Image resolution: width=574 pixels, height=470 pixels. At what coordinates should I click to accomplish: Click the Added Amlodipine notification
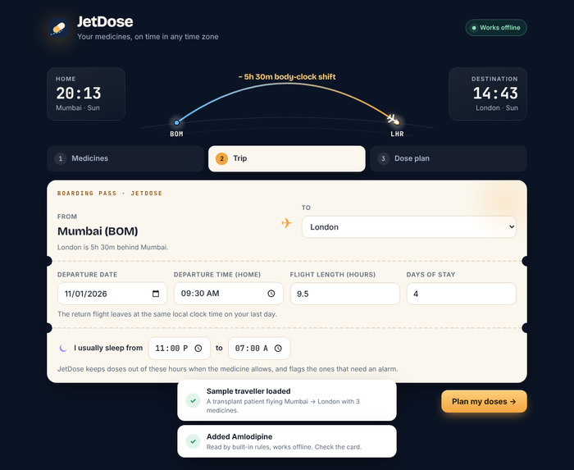point(287,441)
